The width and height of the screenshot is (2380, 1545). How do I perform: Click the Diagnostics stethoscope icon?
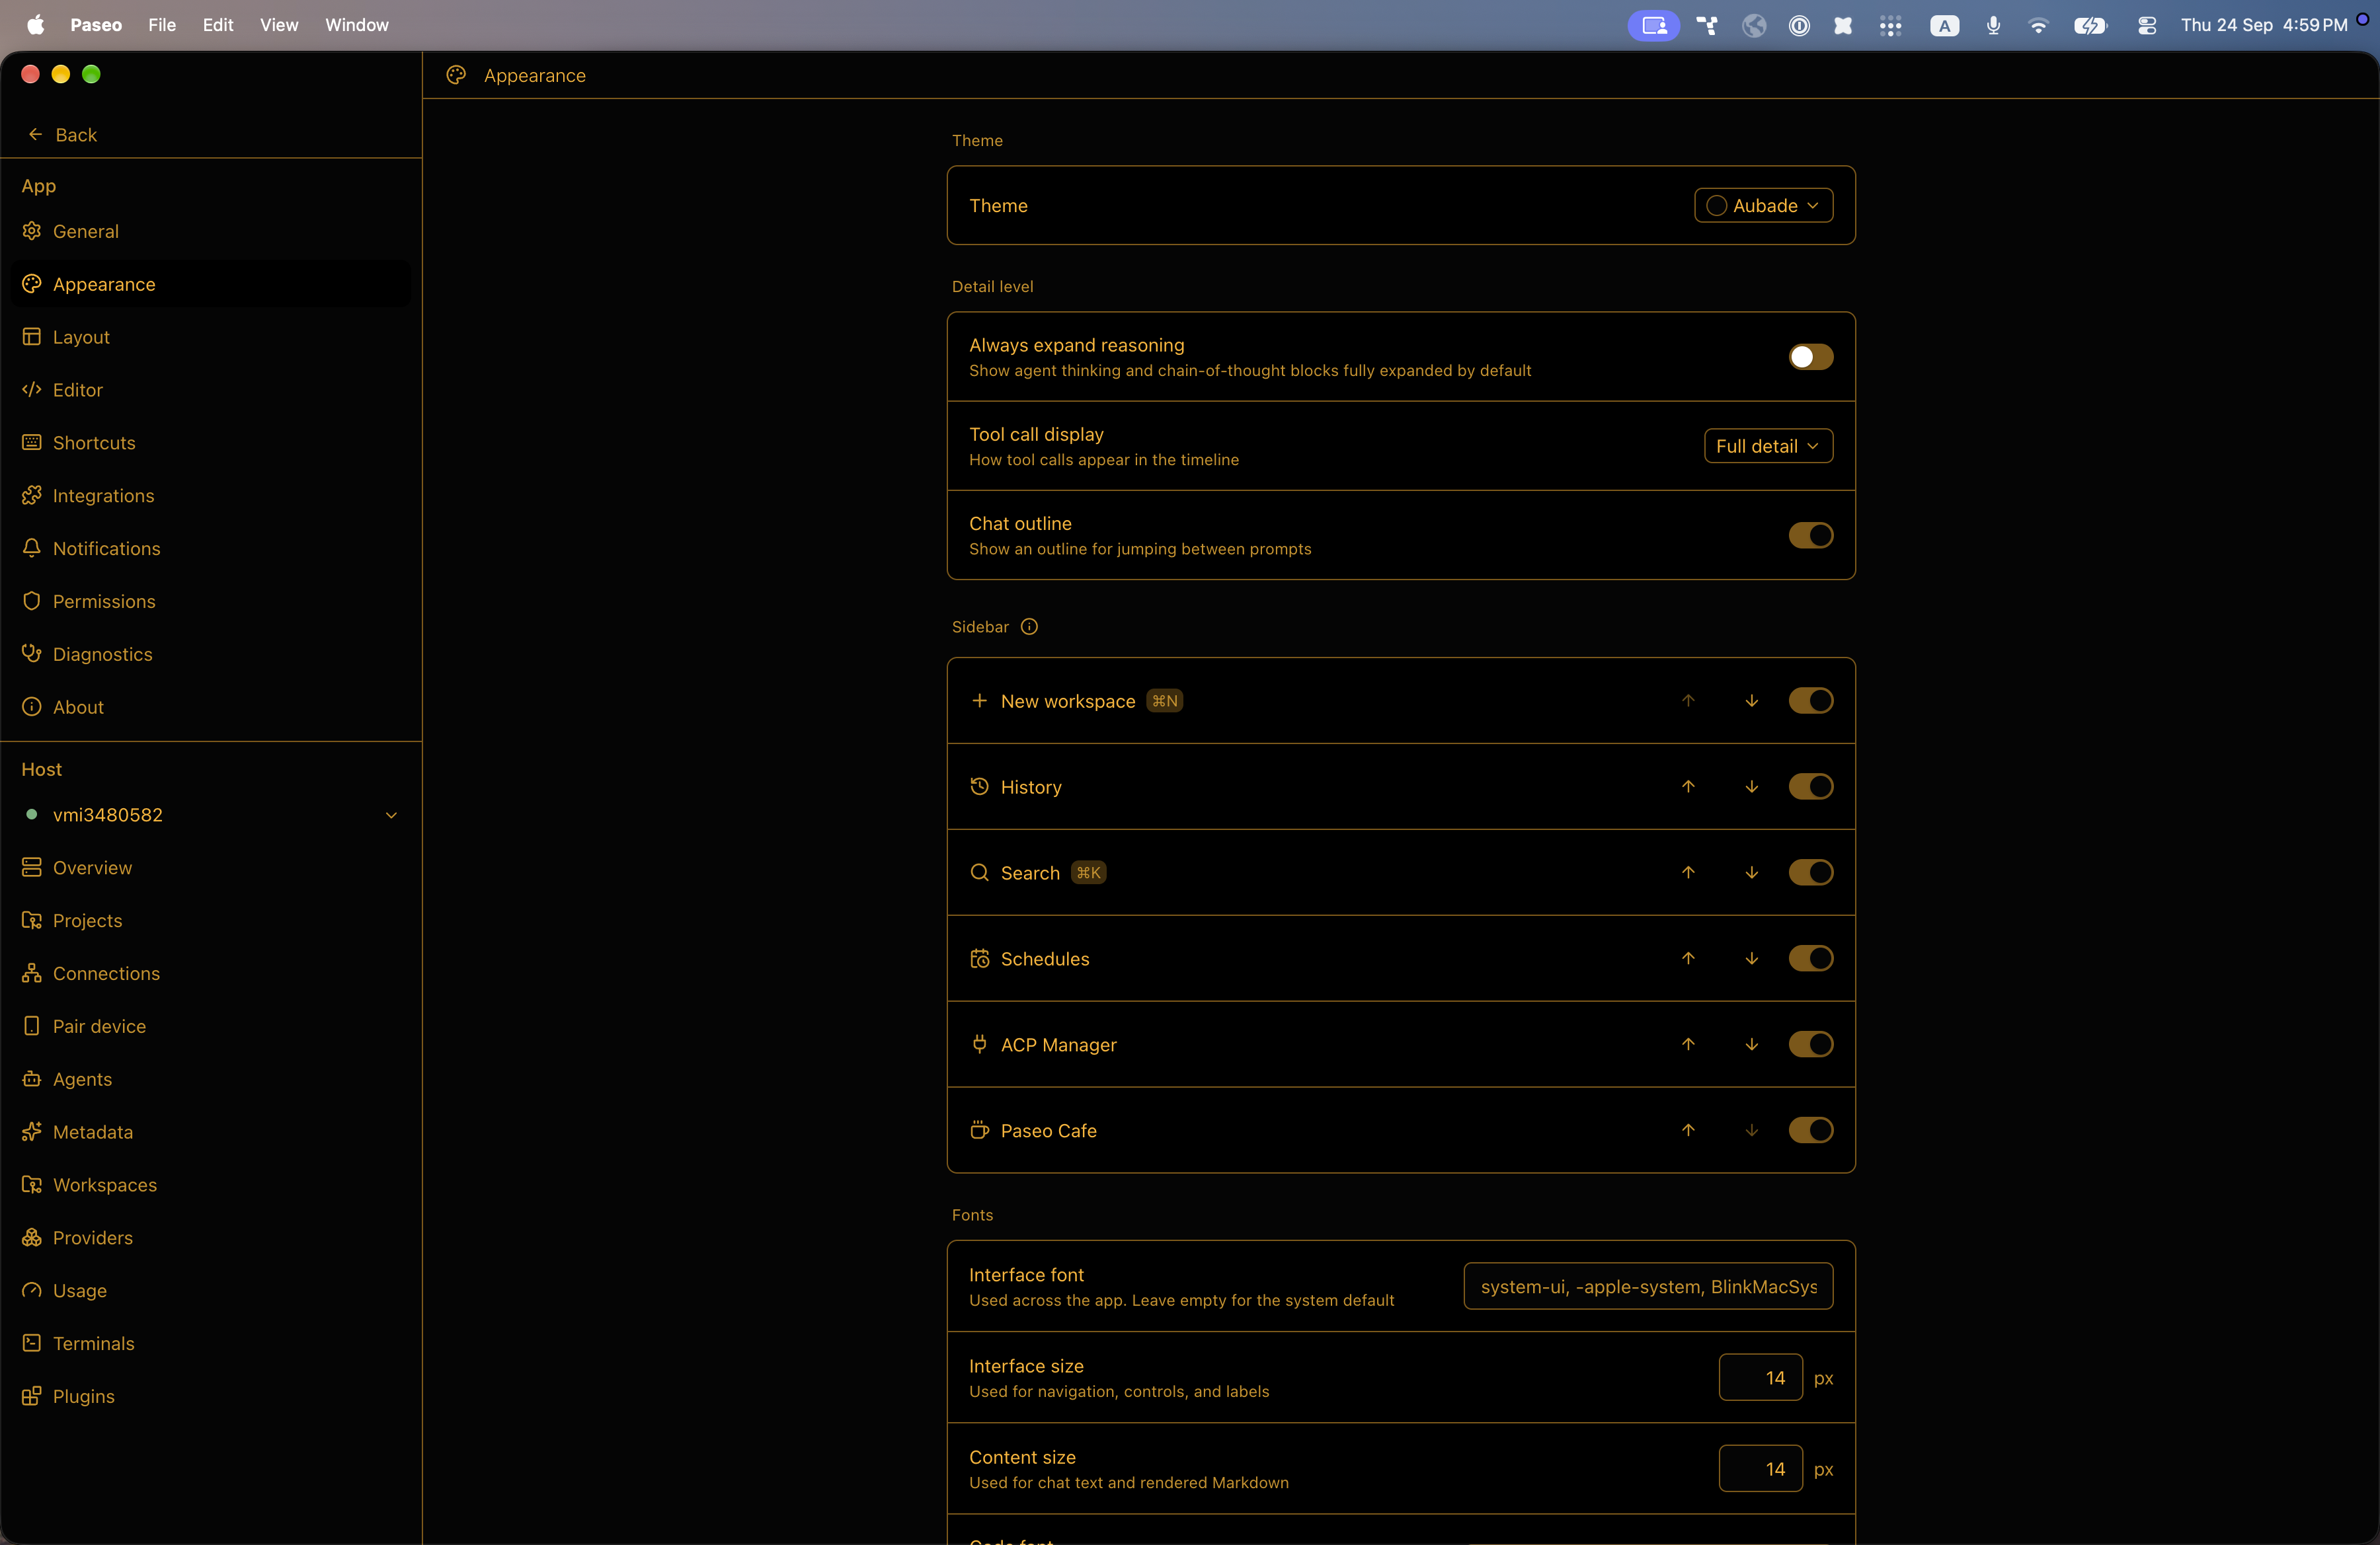click(32, 655)
